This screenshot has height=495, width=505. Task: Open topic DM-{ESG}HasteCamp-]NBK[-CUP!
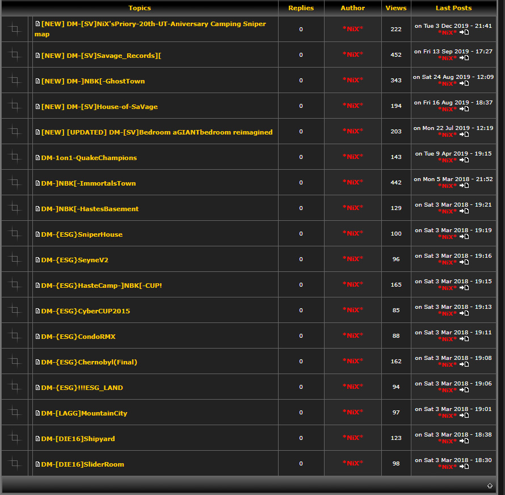coord(102,286)
